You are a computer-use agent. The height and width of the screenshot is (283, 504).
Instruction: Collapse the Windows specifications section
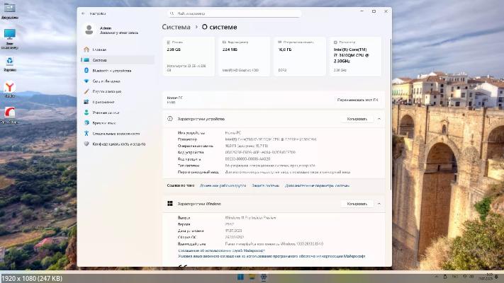(x=379, y=204)
